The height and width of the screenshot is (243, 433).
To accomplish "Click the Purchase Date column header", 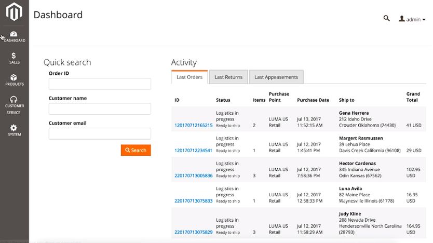I will click(x=313, y=100).
